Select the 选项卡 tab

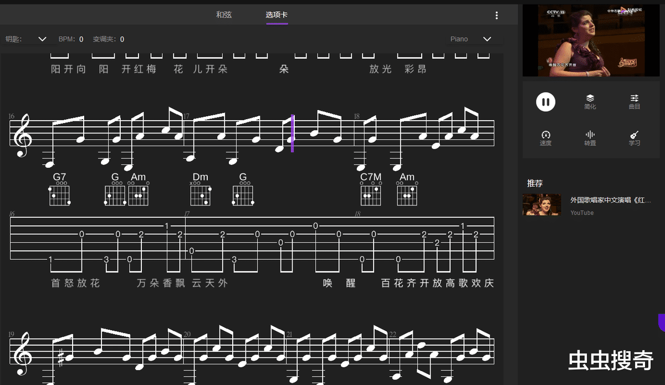[x=277, y=15]
